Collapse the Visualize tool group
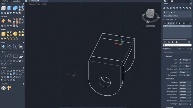The height and width of the screenshot is (108, 193). click(x=1, y=84)
